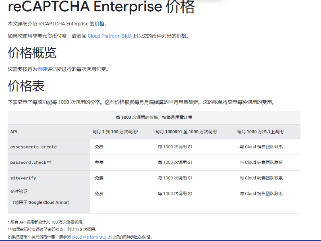The image size is (321, 241).
Task: Click the footnote about 密码检查 counting as 2 calls
Action: click(52, 229)
